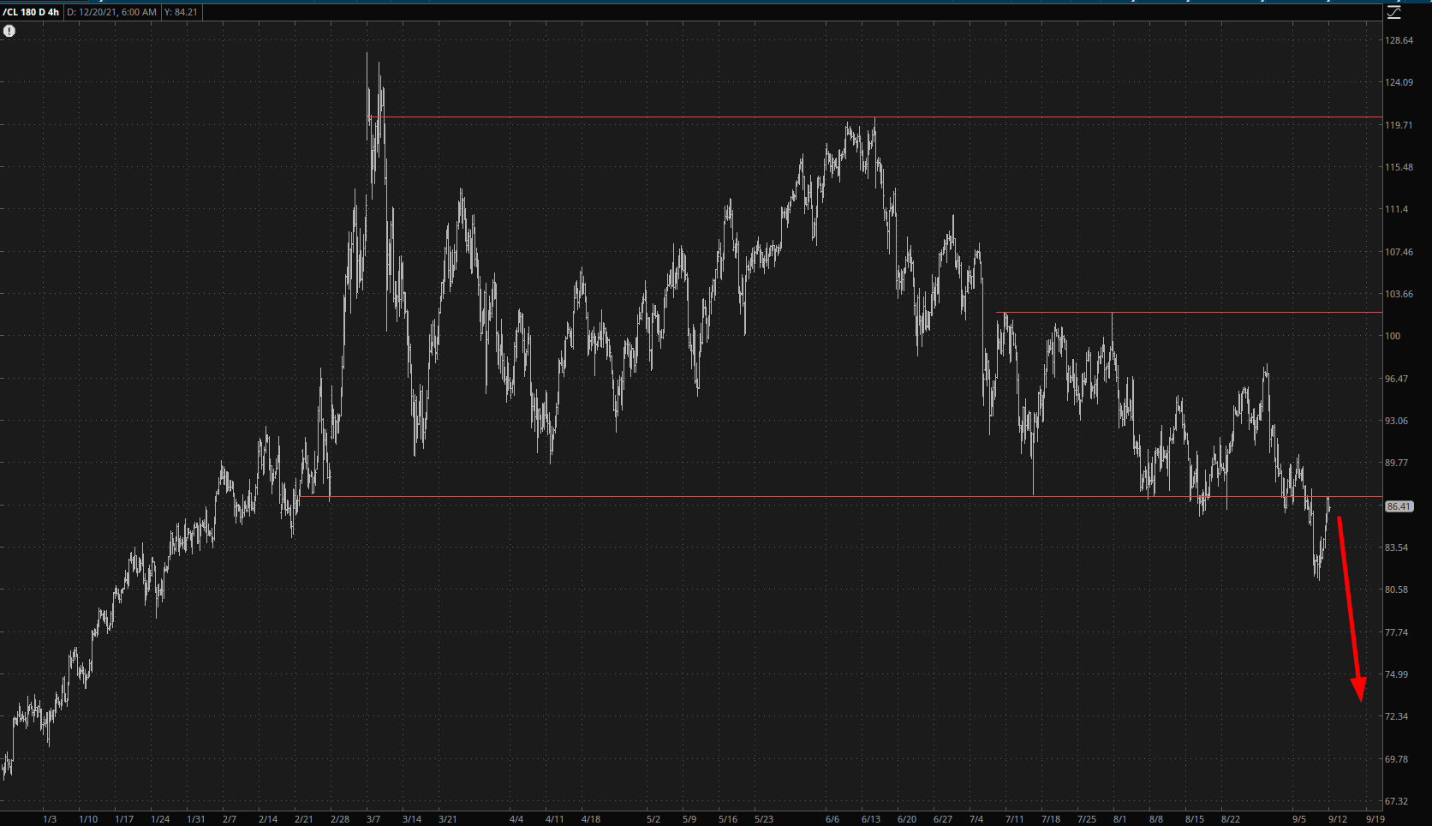
Task: Click the Y: 84.21 cursor value
Action: click(180, 12)
